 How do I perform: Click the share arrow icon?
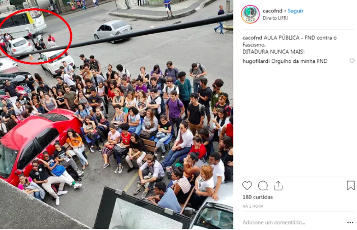(x=278, y=186)
